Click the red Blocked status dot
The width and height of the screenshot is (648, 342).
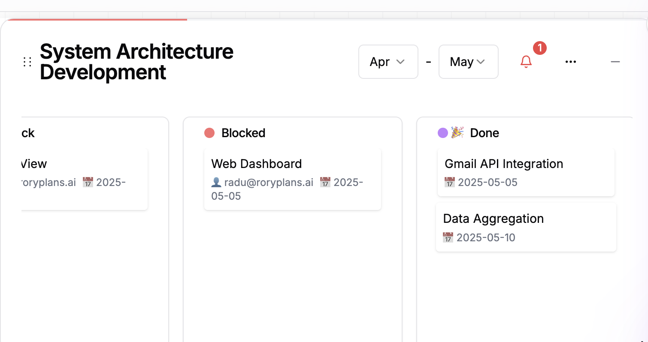point(209,133)
